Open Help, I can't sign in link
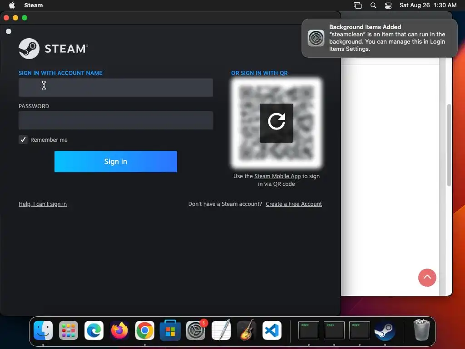The width and height of the screenshot is (465, 349). (x=43, y=204)
